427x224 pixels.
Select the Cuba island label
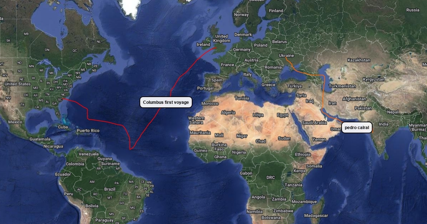click(63, 127)
